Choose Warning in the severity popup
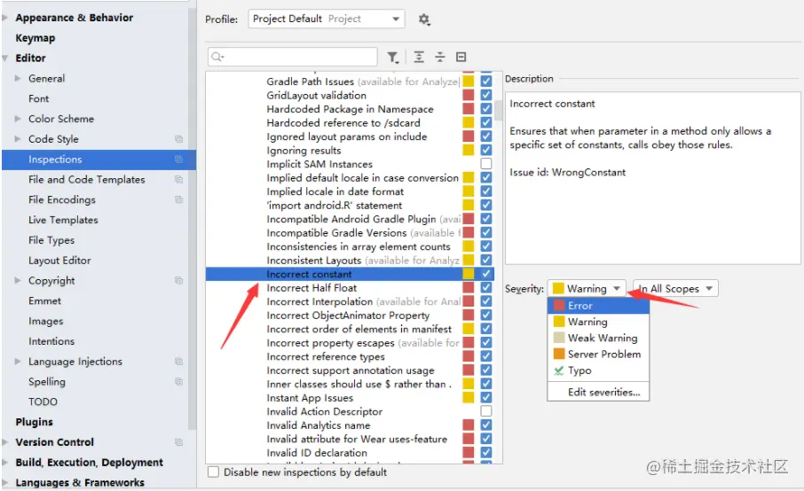The width and height of the screenshot is (804, 491). point(598,322)
